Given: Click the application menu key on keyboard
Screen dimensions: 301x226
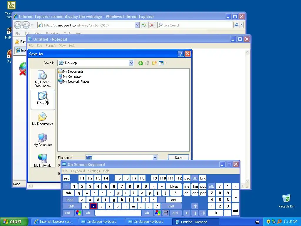Looking at the screenshot, I should pos(166,213).
